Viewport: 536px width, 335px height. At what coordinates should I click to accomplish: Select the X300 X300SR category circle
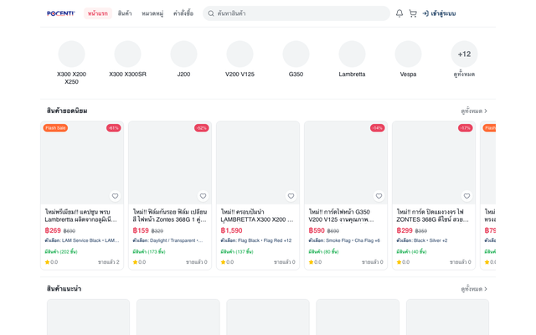click(x=127, y=54)
